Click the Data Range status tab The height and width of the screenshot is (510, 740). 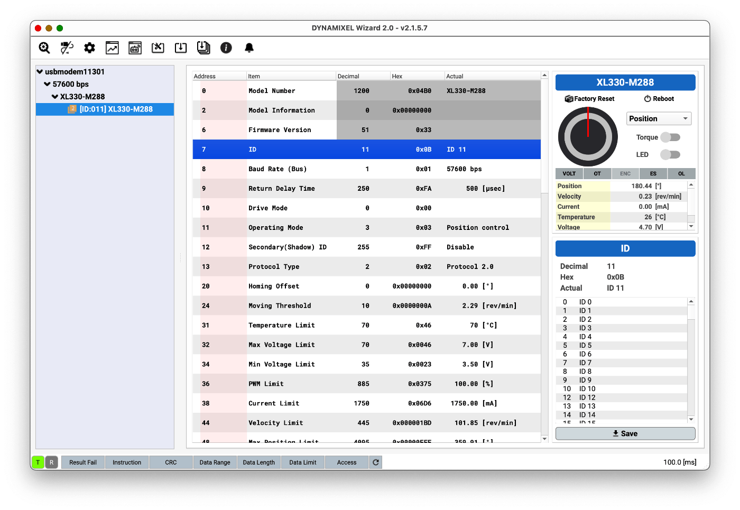215,462
